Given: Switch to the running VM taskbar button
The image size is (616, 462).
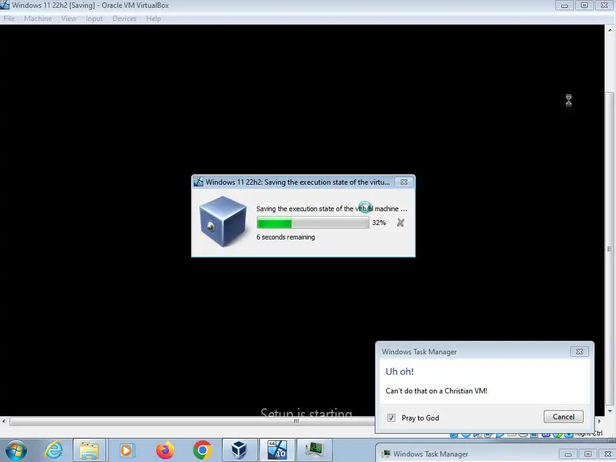Looking at the screenshot, I should coord(277,450).
